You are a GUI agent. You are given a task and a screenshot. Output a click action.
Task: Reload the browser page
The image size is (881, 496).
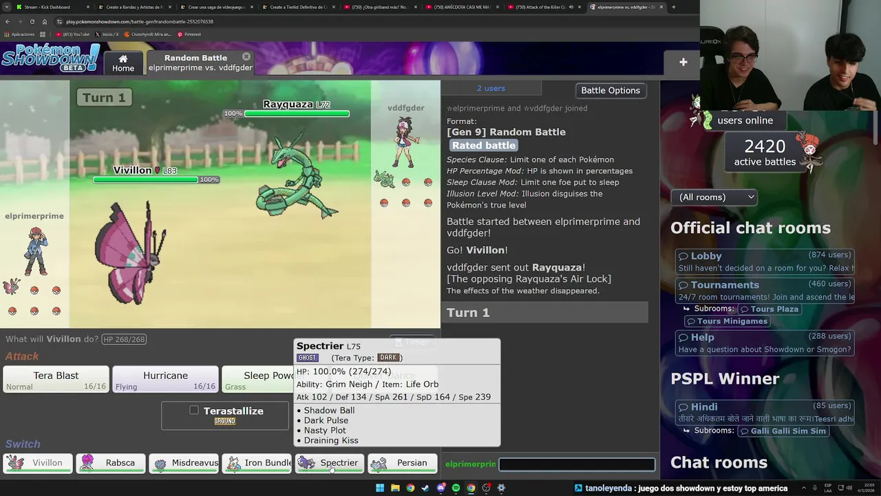(32, 21)
